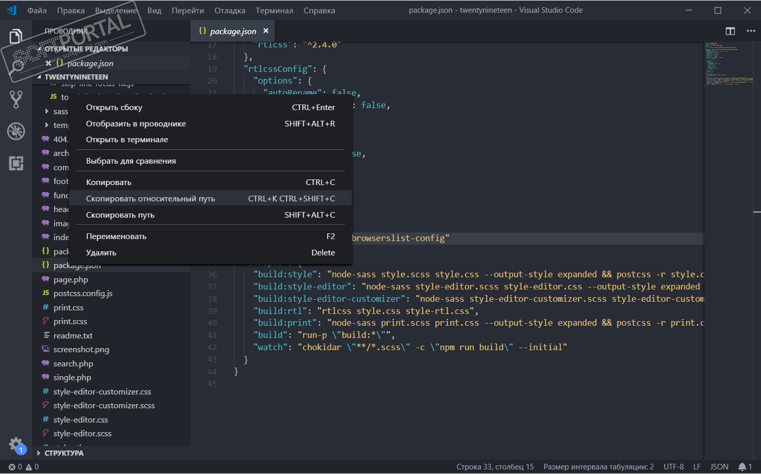Screen dimensions: 761x474
Task: Open the Debug view
Action: tap(16, 131)
